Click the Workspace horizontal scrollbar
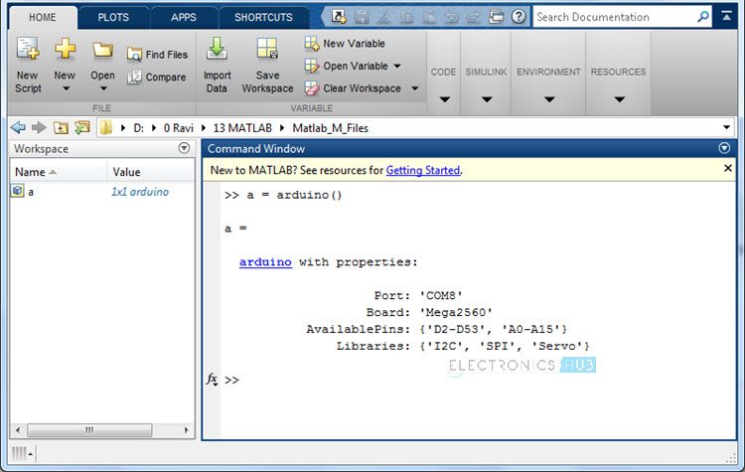The height and width of the screenshot is (472, 745). click(89, 430)
